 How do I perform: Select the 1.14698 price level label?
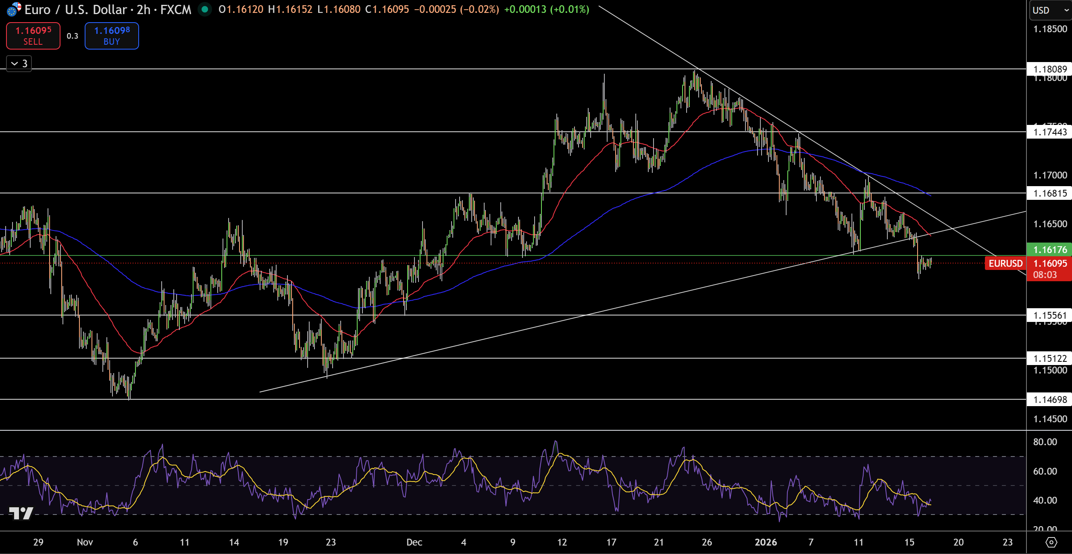[x=1049, y=399]
